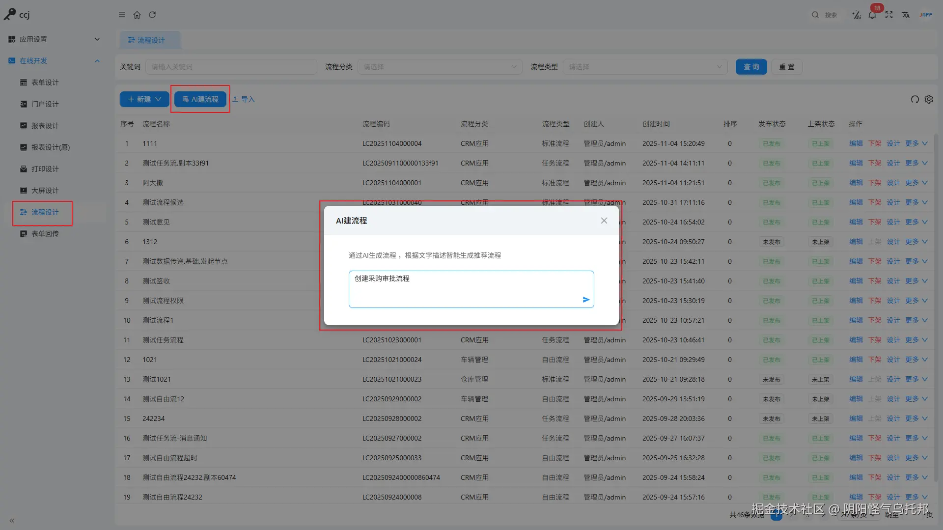Go to home via house icon
The width and height of the screenshot is (943, 530).
tap(137, 15)
